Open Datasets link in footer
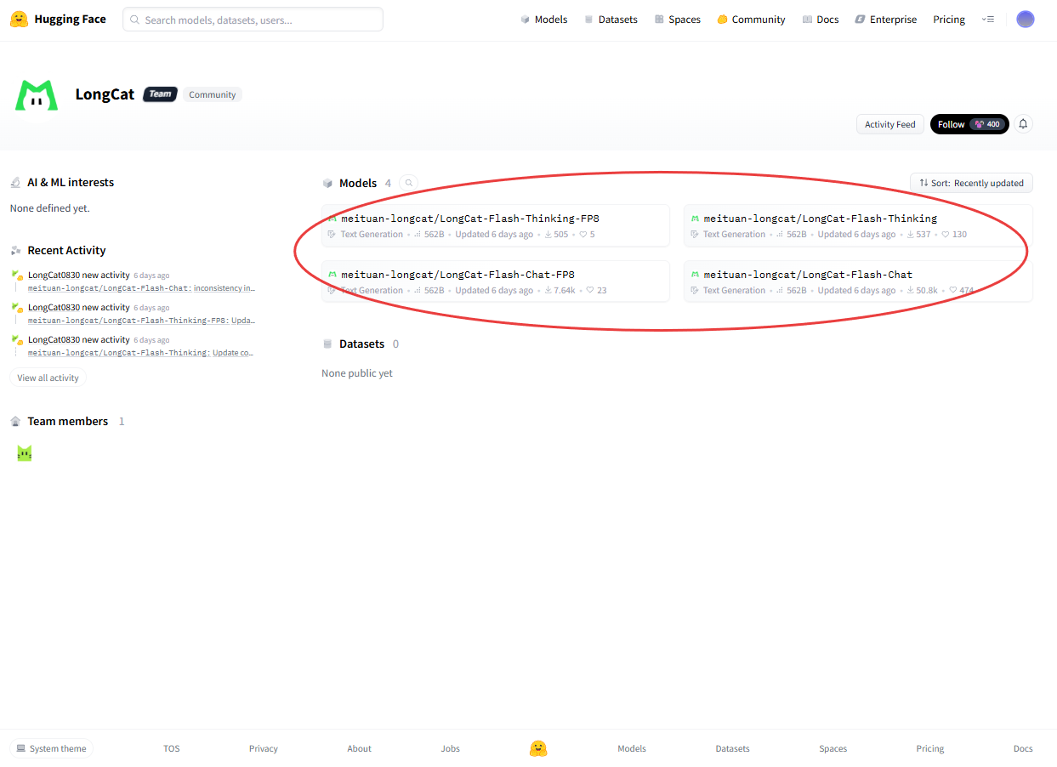This screenshot has width=1057, height=767. (732, 748)
